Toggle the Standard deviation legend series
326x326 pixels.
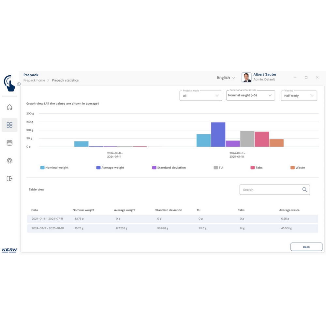click(x=169, y=168)
